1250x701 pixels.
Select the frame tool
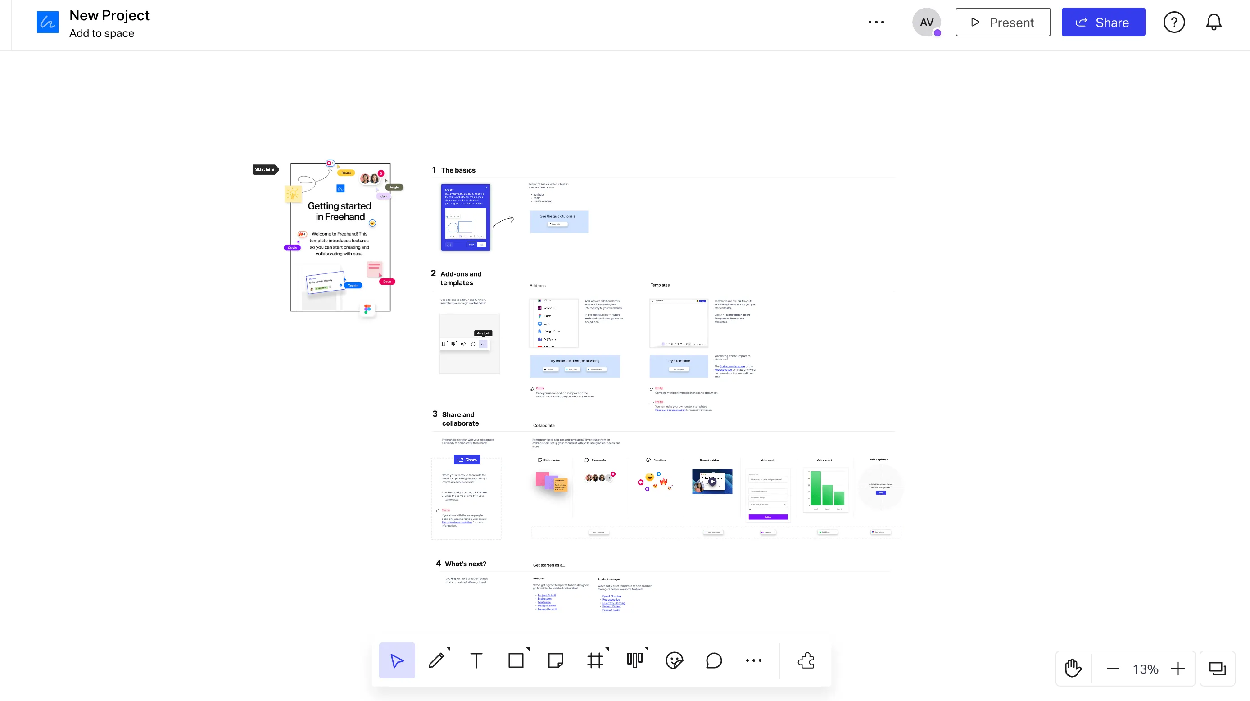tap(595, 660)
